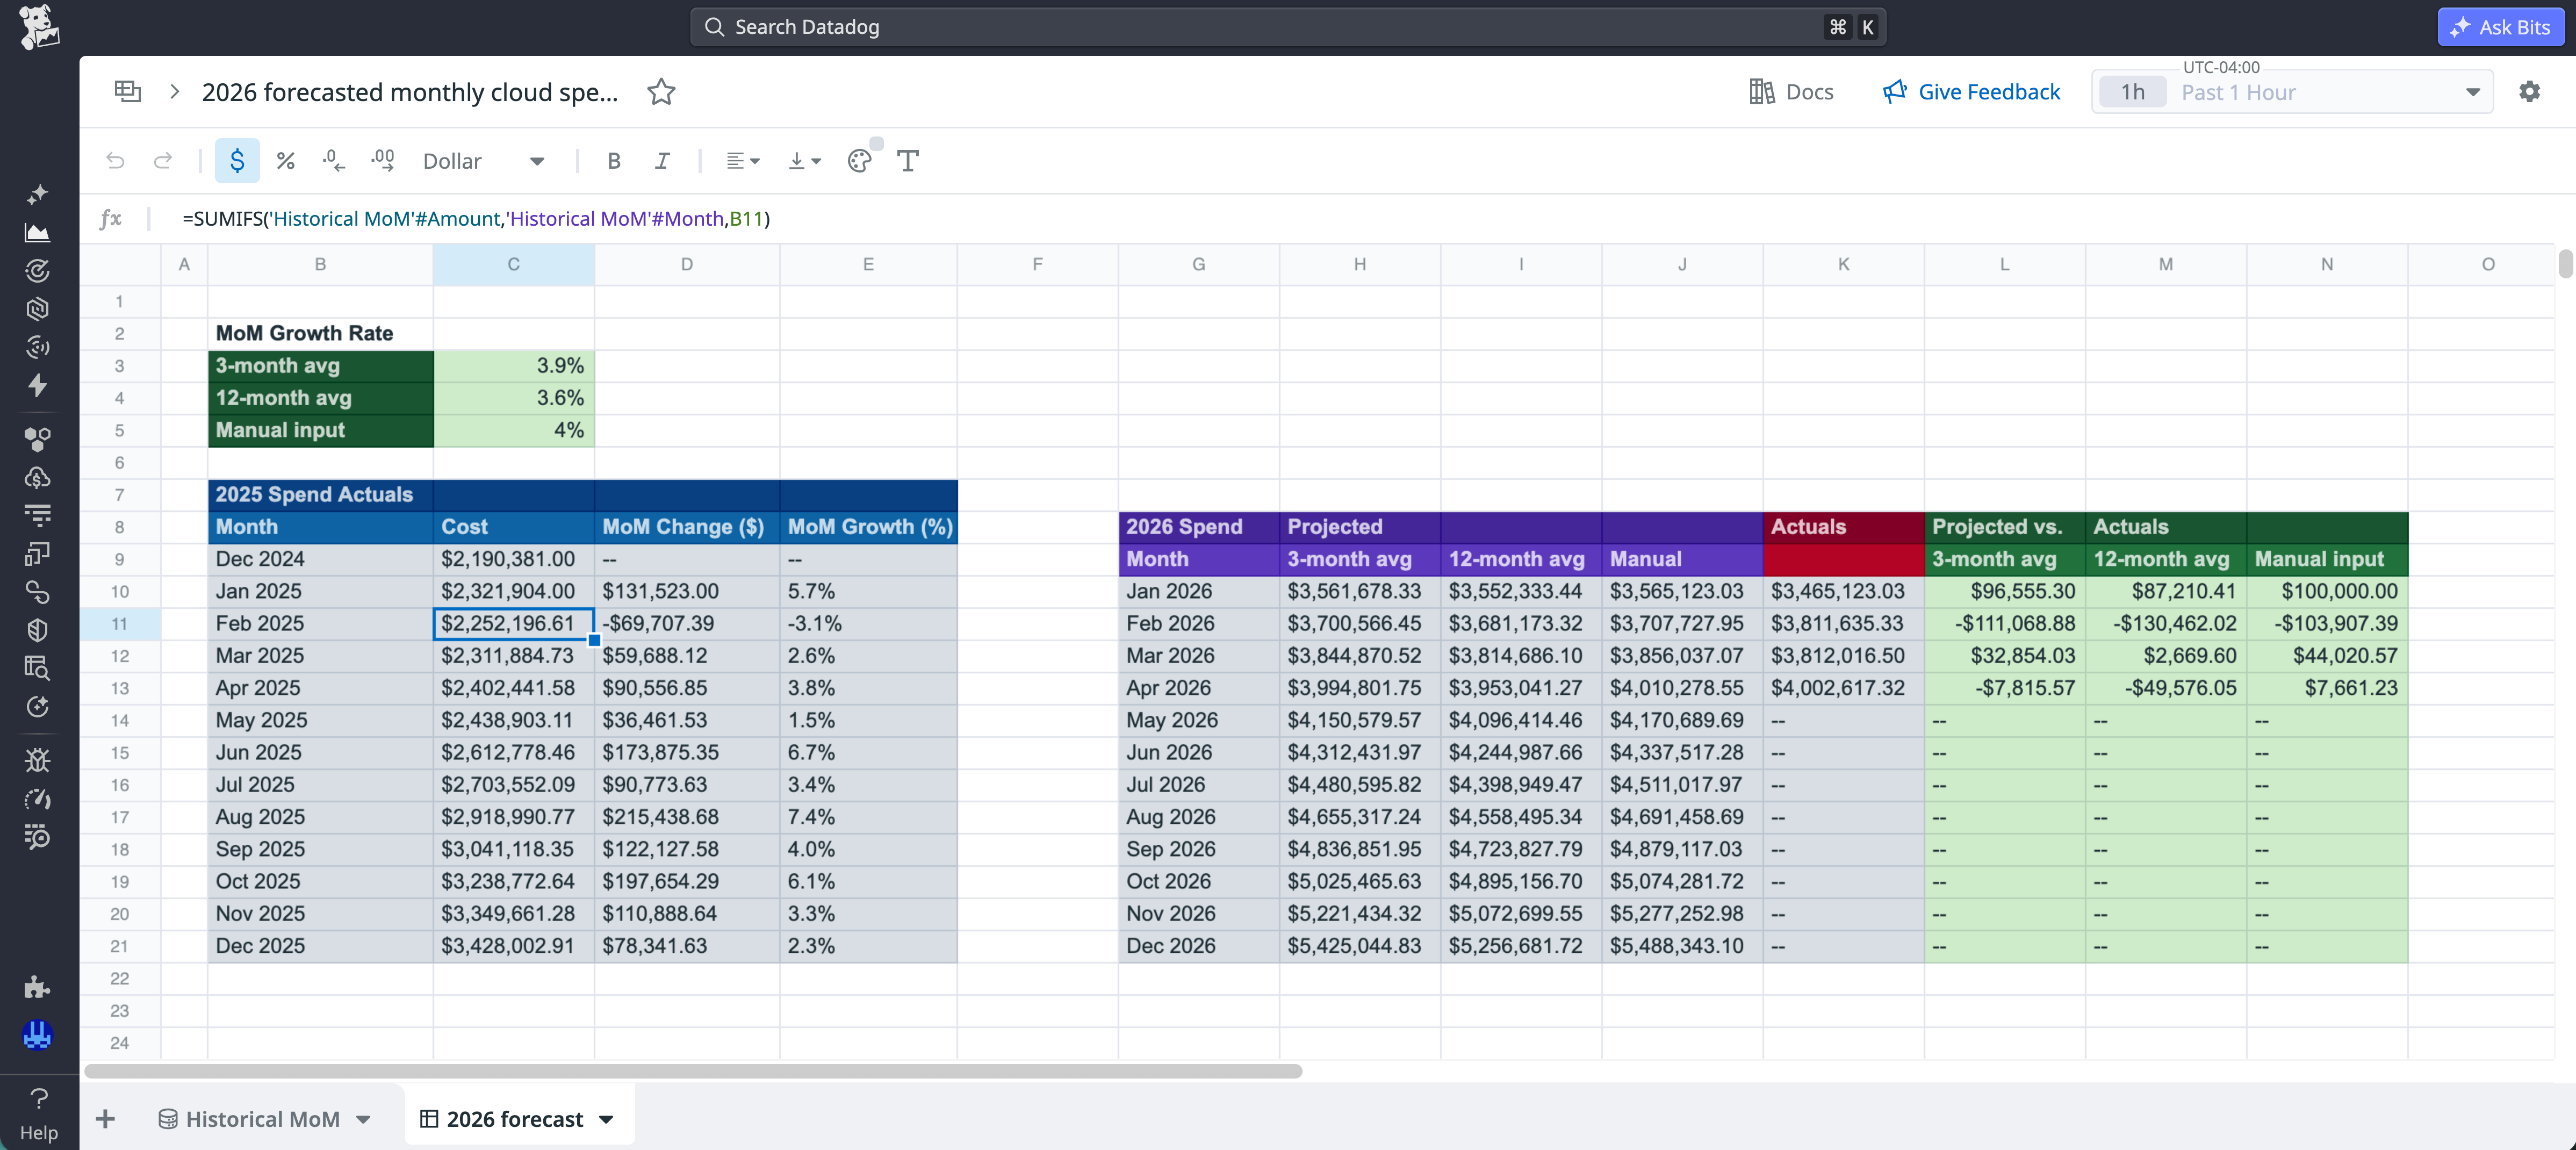Click the lightning bolt sidebar icon
Image resolution: width=2576 pixels, height=1150 pixels.
click(38, 385)
